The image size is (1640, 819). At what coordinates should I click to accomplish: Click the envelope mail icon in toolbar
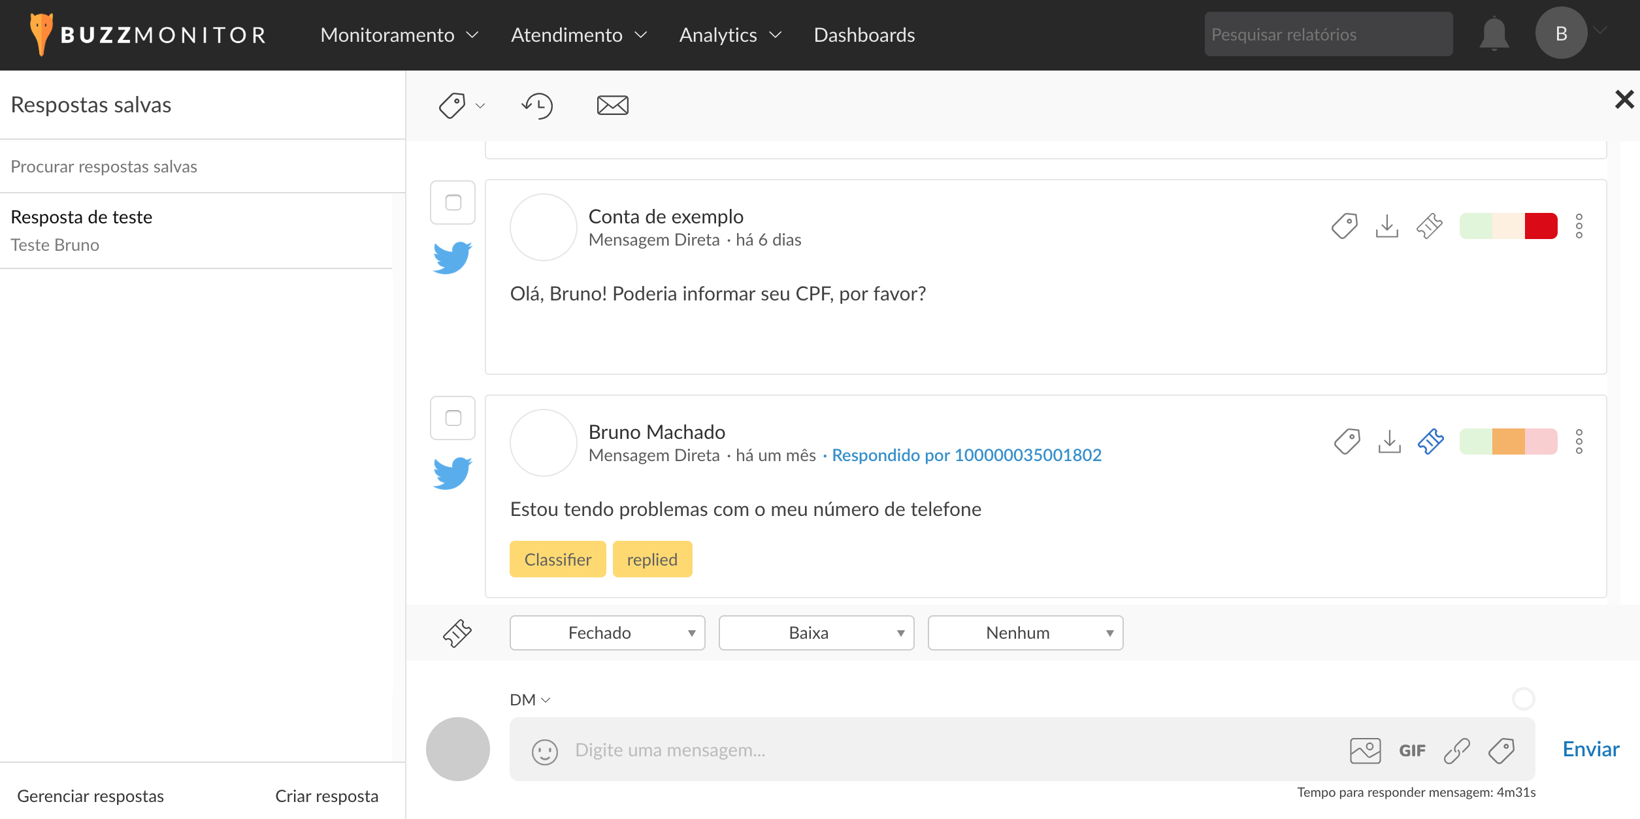click(x=612, y=105)
